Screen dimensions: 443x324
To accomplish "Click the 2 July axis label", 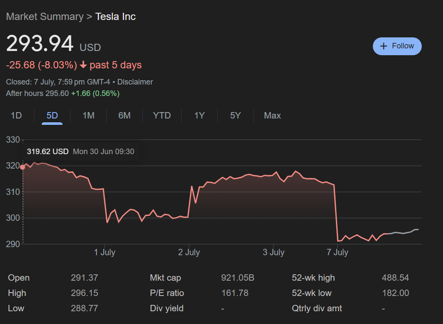I will pyautogui.click(x=189, y=252).
